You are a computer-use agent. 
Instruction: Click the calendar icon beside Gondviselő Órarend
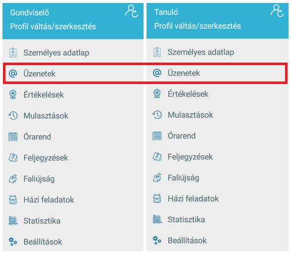pos(13,137)
